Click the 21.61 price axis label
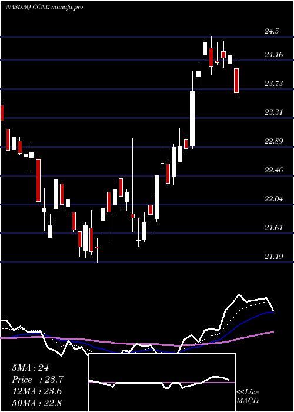 [x=274, y=228]
